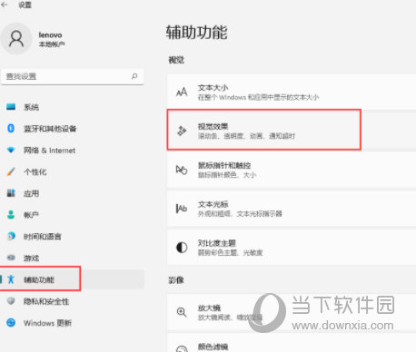This screenshot has width=416, height=352.
Task: Click the 设置 window title
Action: pyautogui.click(x=25, y=5)
